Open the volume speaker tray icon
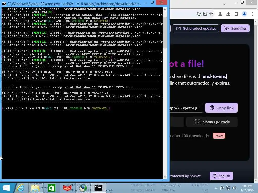 pos(234,188)
